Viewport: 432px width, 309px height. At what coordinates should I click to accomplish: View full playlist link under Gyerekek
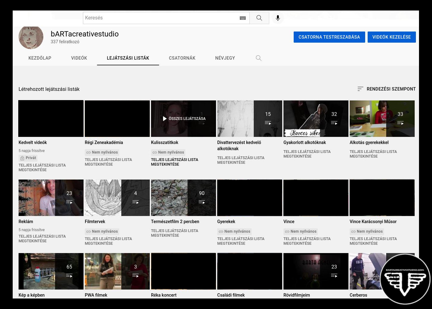(x=241, y=241)
